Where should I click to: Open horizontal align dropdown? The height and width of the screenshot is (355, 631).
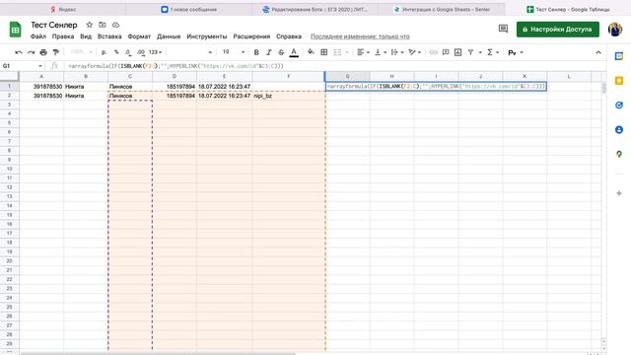(363, 52)
